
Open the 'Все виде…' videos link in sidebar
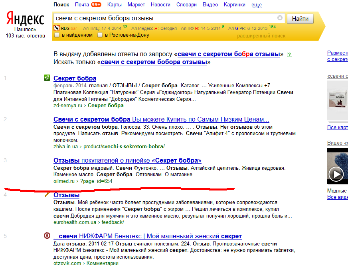[338, 197]
